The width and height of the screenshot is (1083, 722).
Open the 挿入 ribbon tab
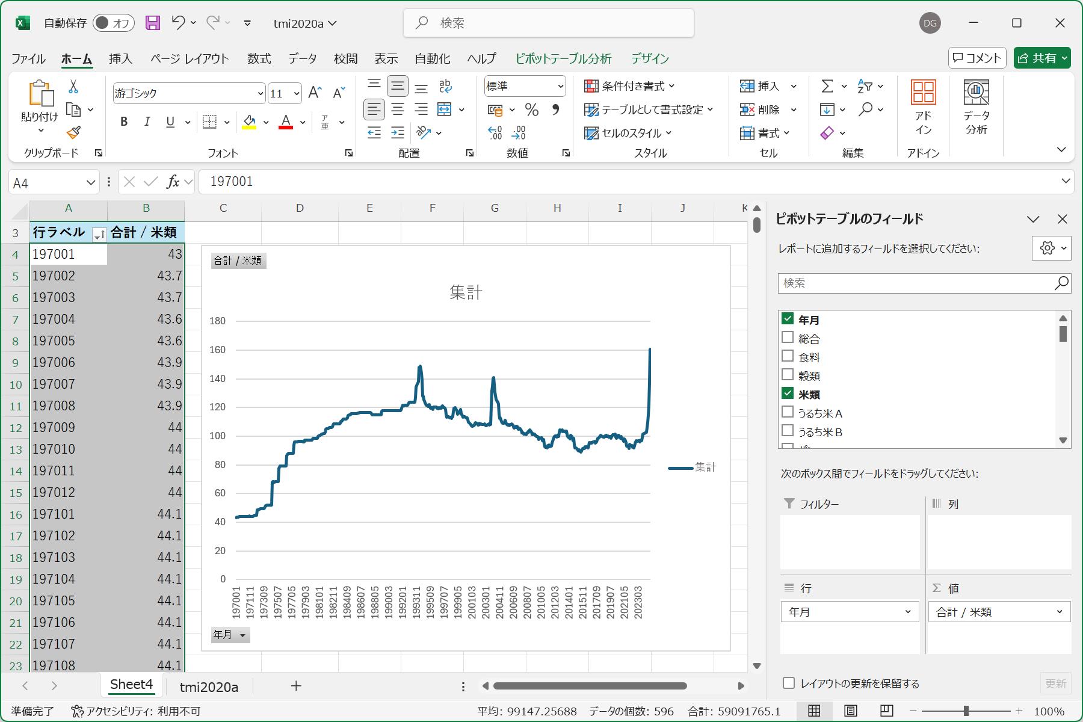(120, 58)
